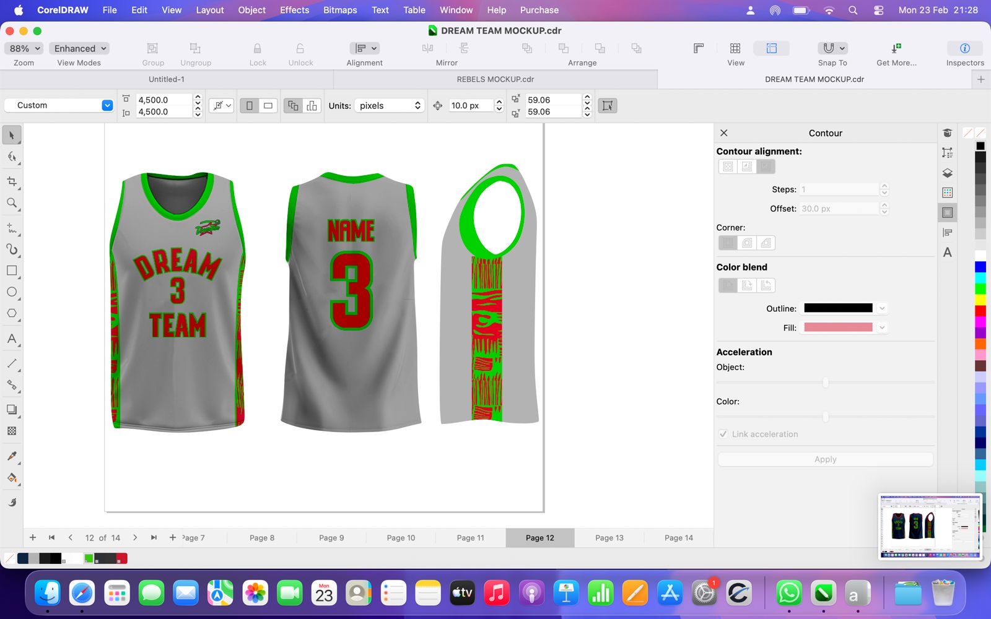The width and height of the screenshot is (991, 619).
Task: Select the Zoom magnifier tool
Action: (12, 203)
